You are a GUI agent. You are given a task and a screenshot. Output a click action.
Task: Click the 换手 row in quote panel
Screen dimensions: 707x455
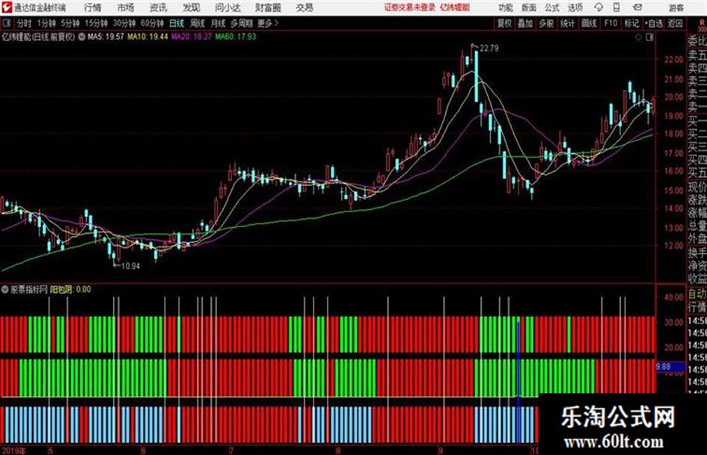(697, 253)
